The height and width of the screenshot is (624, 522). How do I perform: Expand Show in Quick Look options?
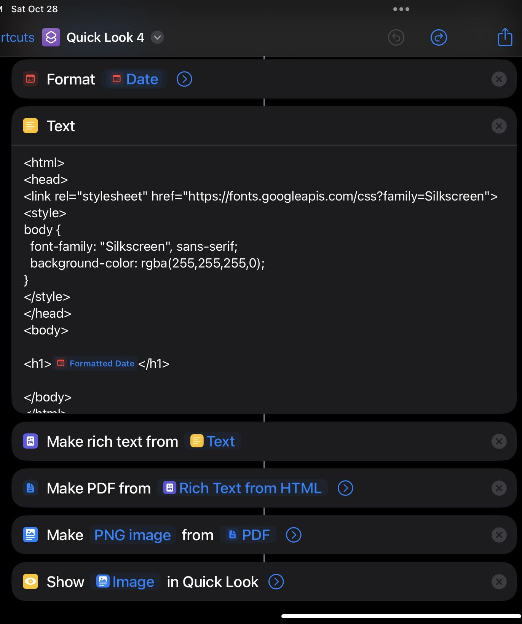[276, 582]
